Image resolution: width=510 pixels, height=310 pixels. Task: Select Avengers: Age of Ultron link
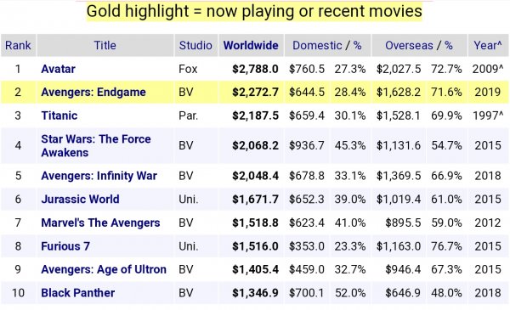coord(104,269)
